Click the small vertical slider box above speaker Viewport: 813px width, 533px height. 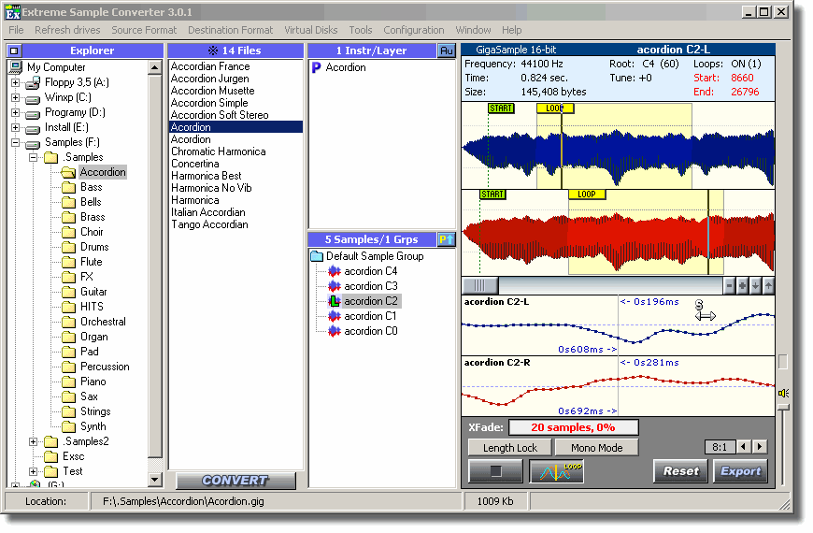[783, 362]
